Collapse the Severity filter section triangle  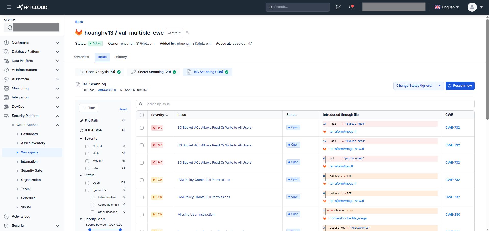[81, 139]
